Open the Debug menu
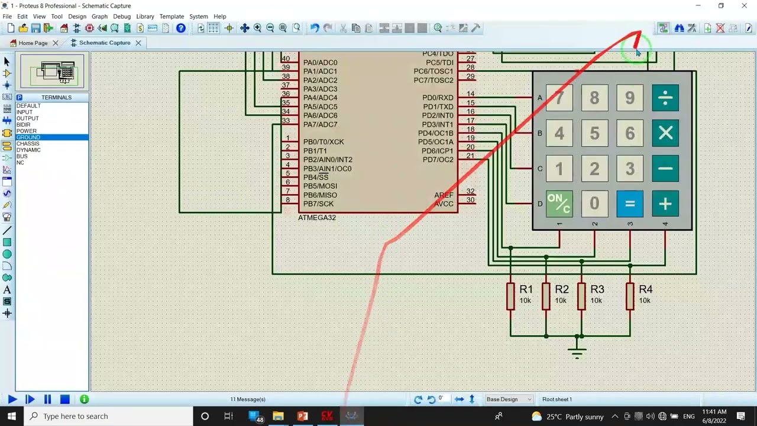 tap(122, 17)
